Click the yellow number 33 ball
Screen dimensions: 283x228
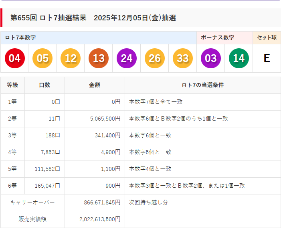pos(183,58)
